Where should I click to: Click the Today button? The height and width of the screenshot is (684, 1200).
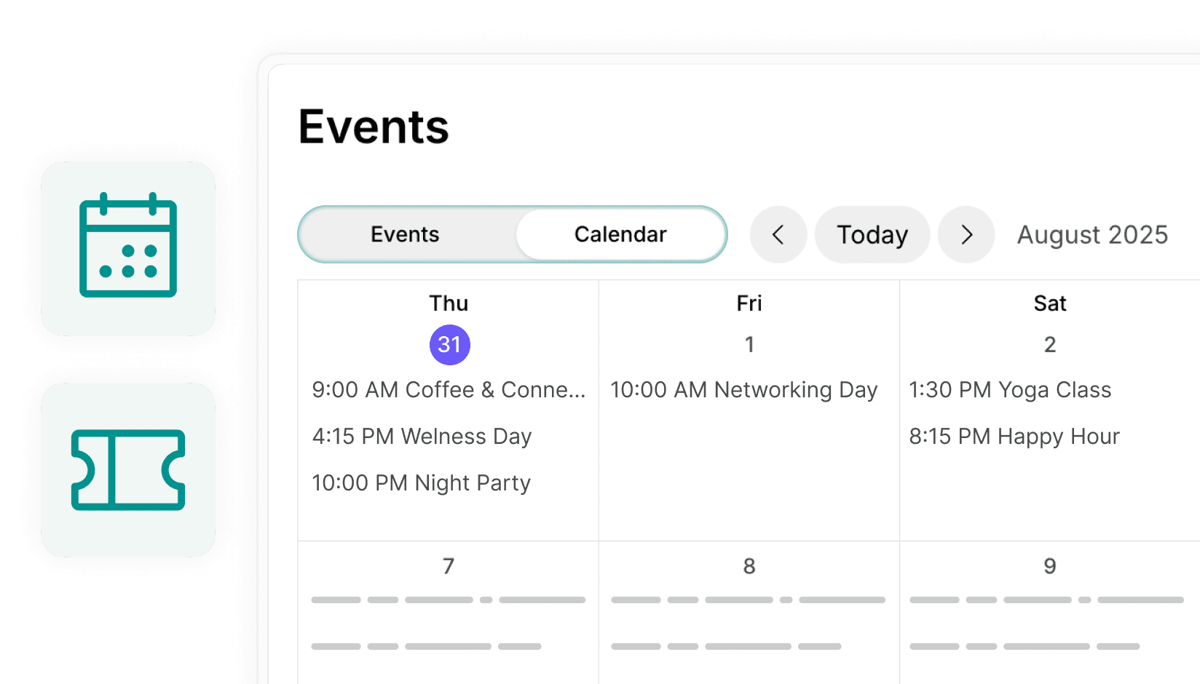pos(872,234)
